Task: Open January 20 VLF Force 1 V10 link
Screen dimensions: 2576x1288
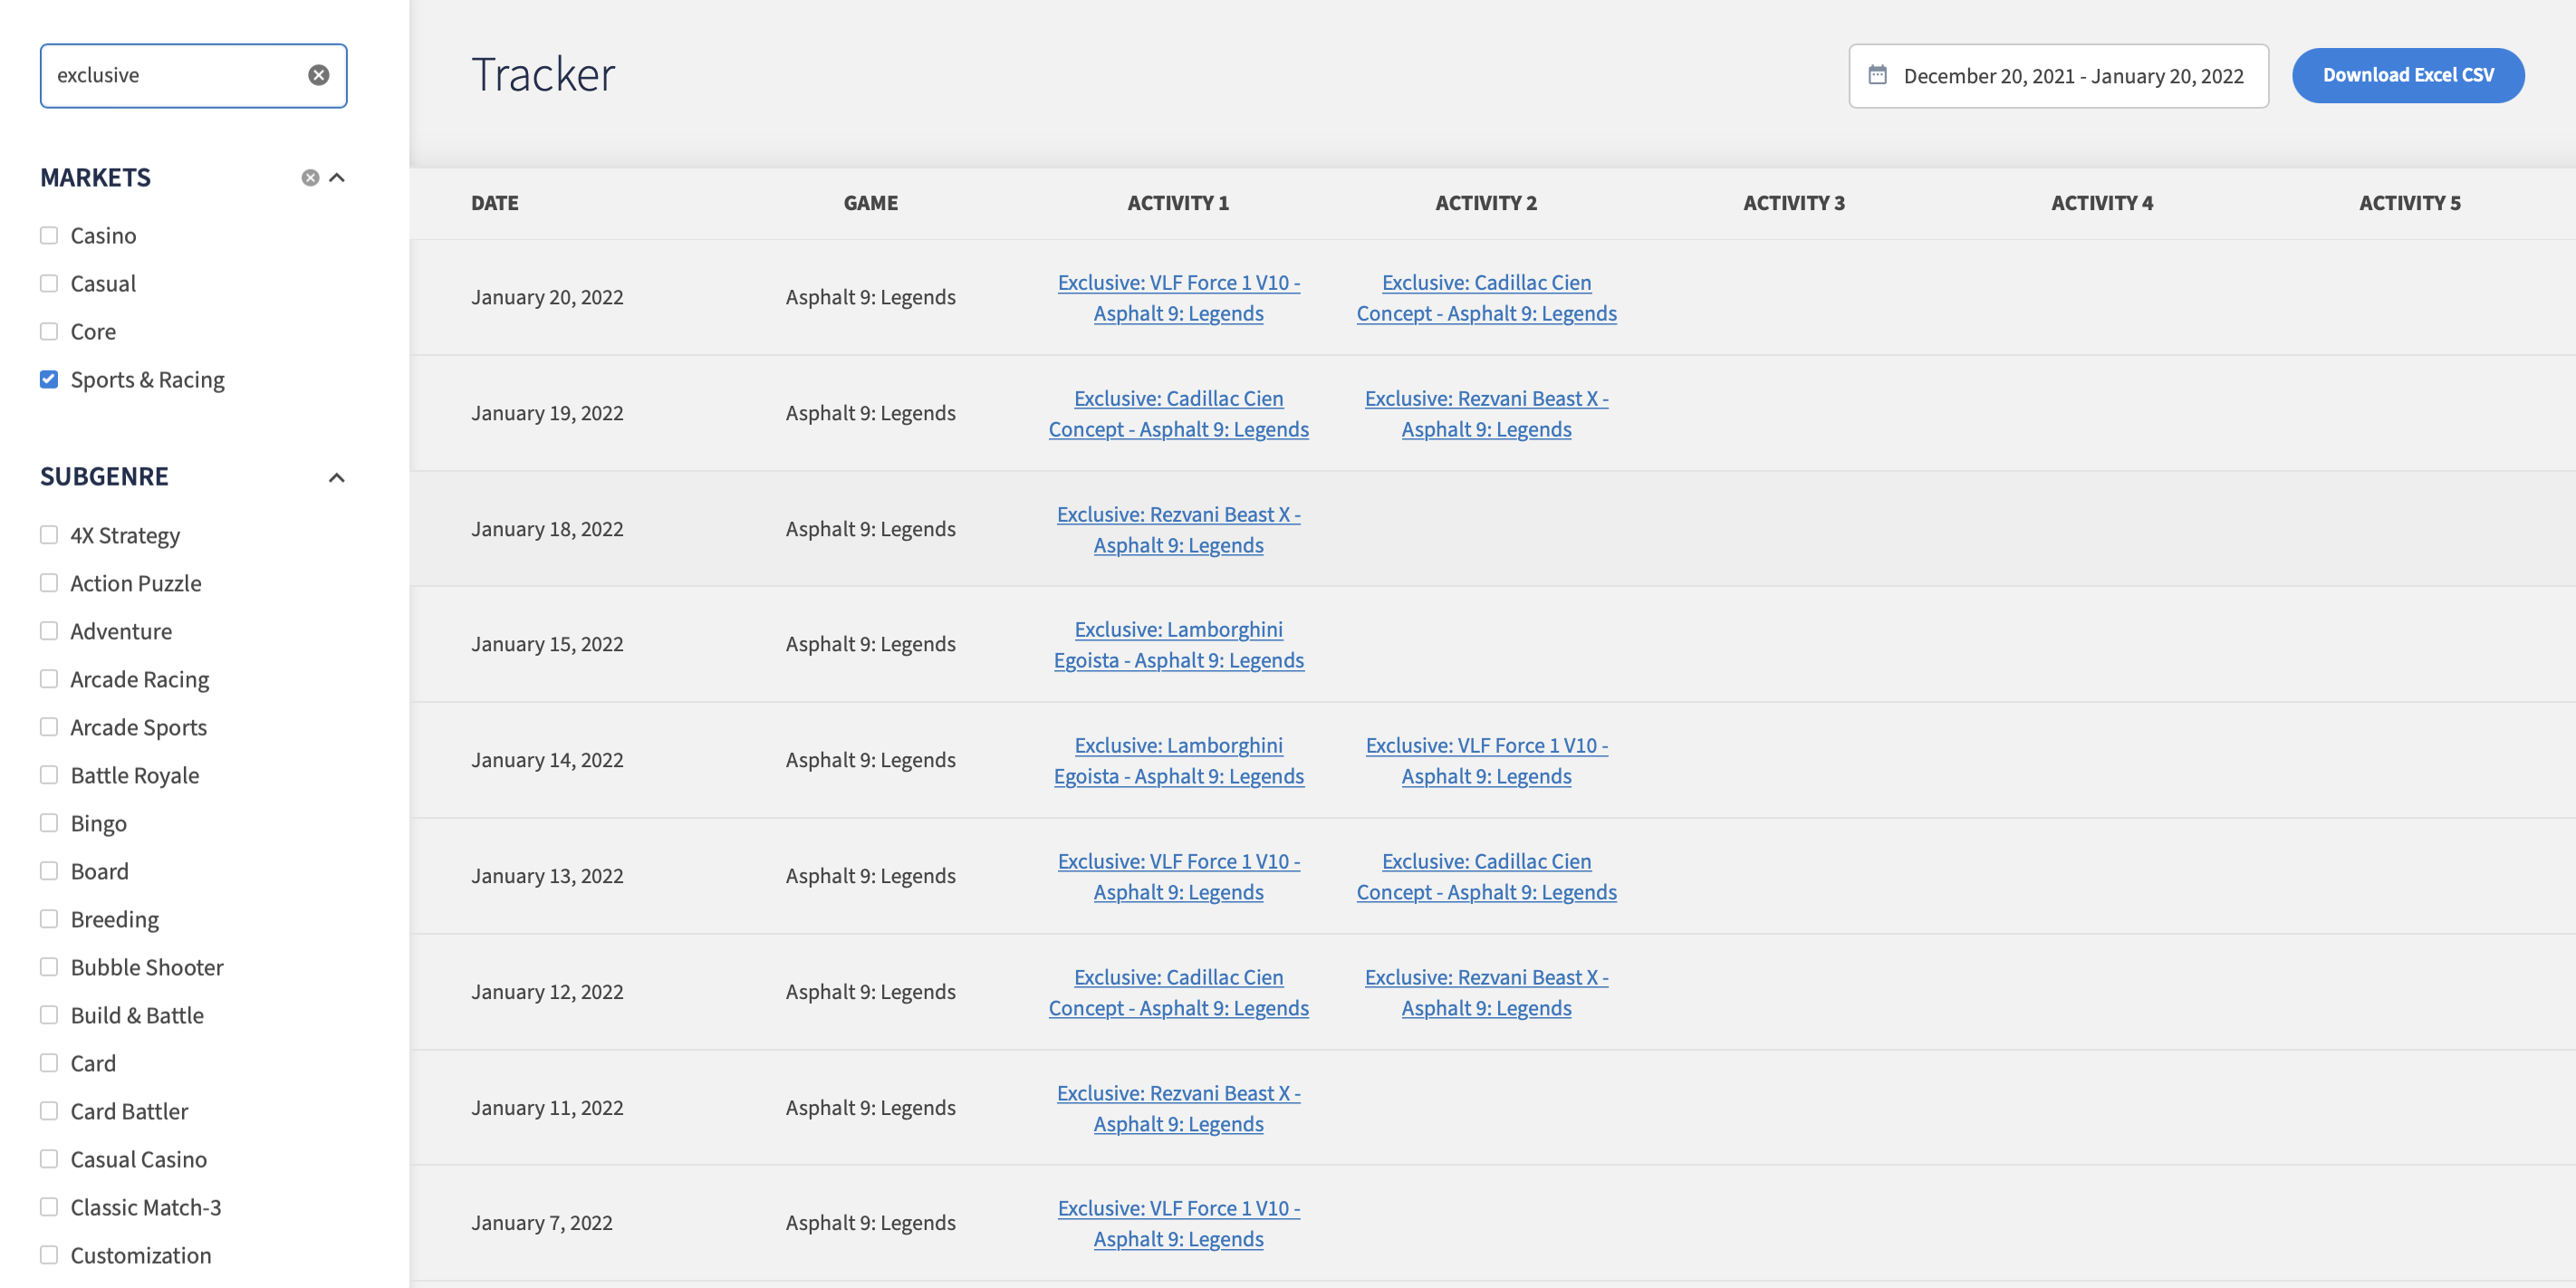Action: pyautogui.click(x=1178, y=298)
